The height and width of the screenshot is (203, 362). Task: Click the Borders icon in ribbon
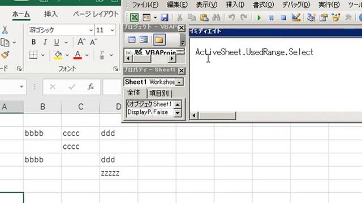[x=33, y=55]
